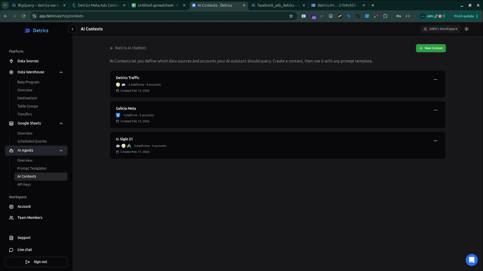Screen dimensions: 483x271
Task: Open a new browser tab
Action: click(x=373, y=5)
